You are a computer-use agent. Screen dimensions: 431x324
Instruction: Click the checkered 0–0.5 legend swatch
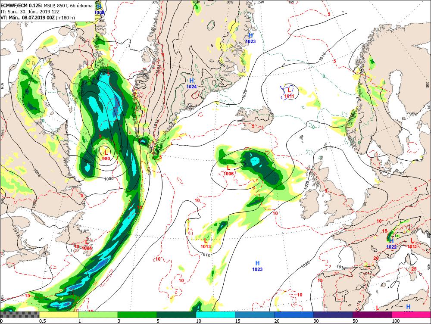coord(19,315)
